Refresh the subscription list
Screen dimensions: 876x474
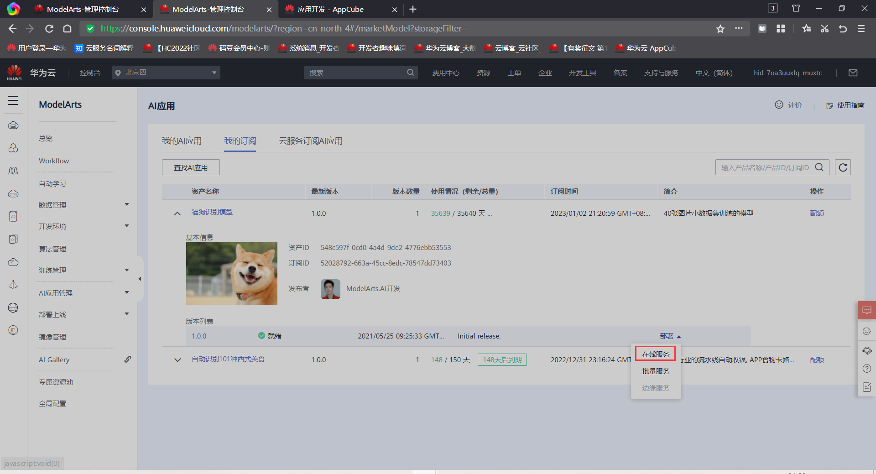pos(843,167)
